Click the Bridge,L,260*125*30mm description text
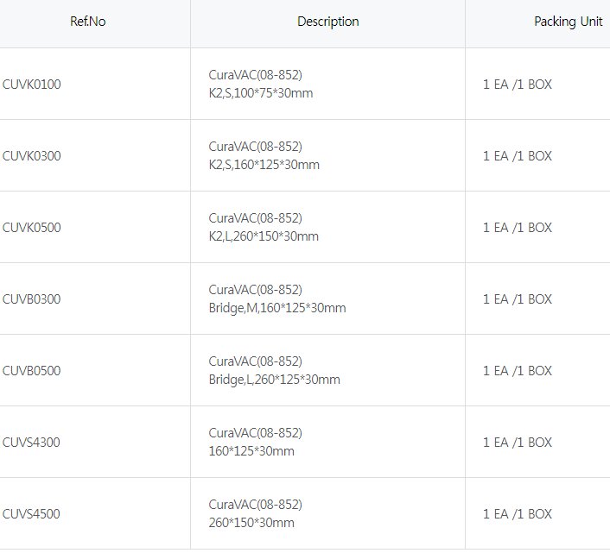610x553 pixels. (x=275, y=380)
